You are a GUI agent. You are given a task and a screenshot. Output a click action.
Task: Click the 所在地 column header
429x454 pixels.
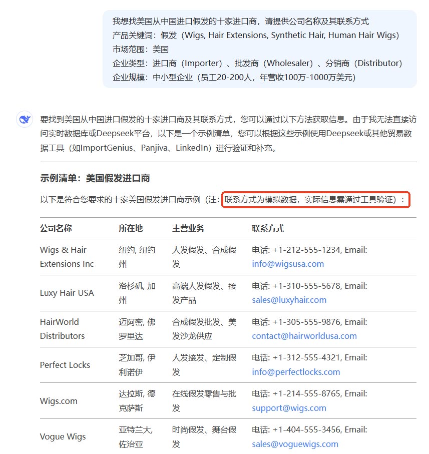(131, 228)
